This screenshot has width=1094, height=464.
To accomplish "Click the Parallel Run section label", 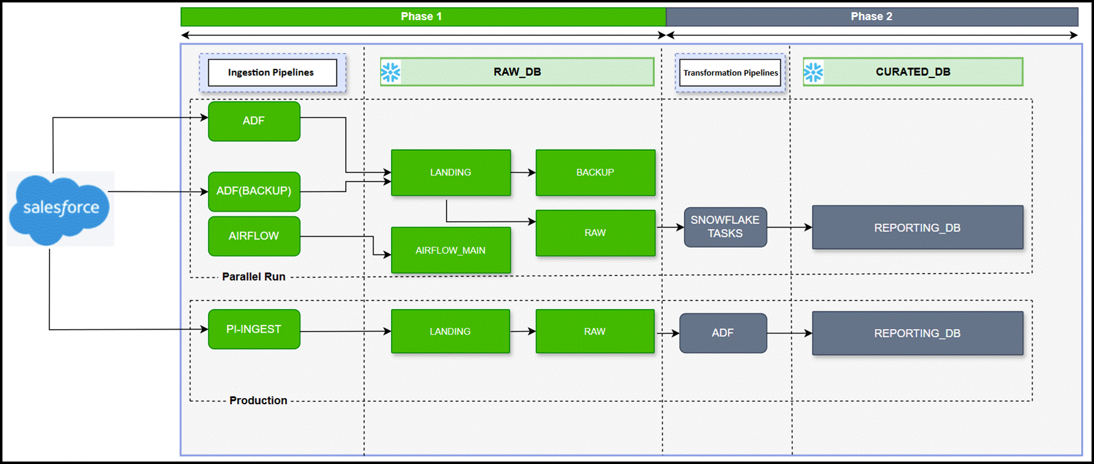I will tap(253, 277).
